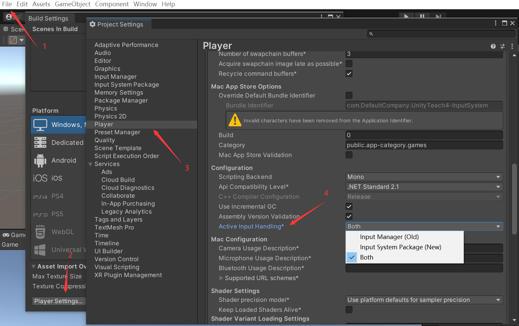Click Number of swapchain buffers field
Viewport: 519px width, 326px height.
[x=424, y=54]
